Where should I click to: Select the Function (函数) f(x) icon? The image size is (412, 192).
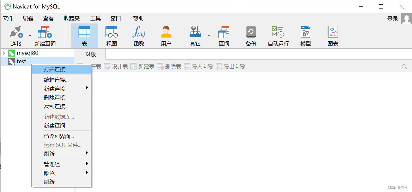139,32
